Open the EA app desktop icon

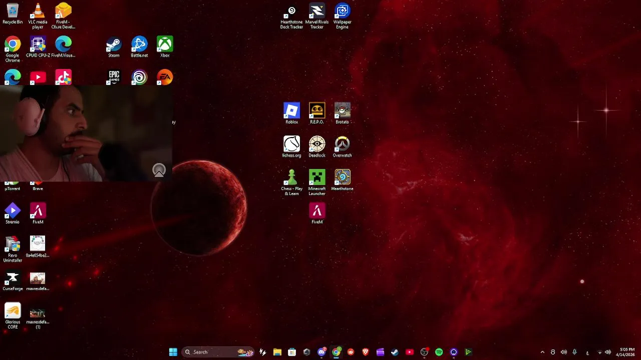coord(165,77)
